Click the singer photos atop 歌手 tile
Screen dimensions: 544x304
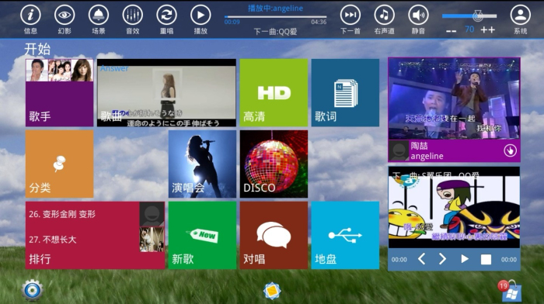point(59,71)
